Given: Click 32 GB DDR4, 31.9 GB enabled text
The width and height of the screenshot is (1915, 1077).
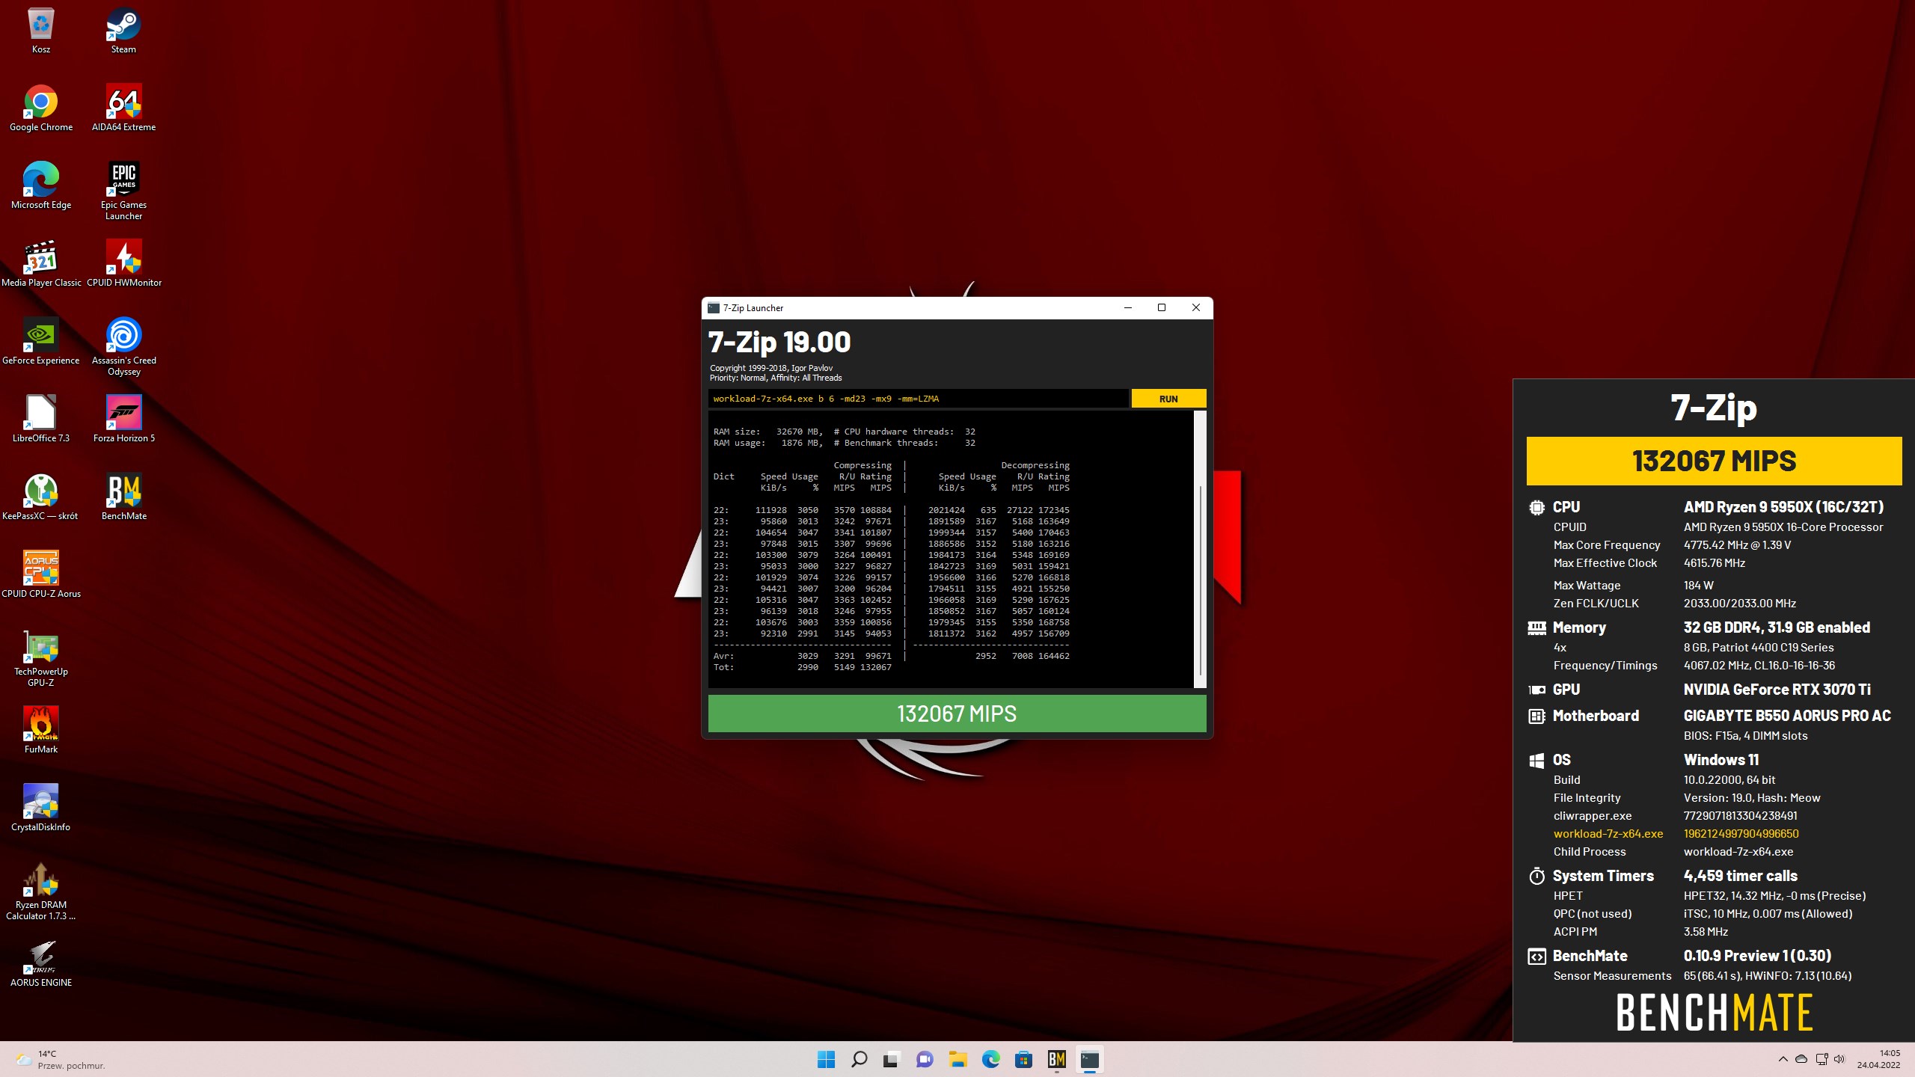Looking at the screenshot, I should (x=1777, y=627).
